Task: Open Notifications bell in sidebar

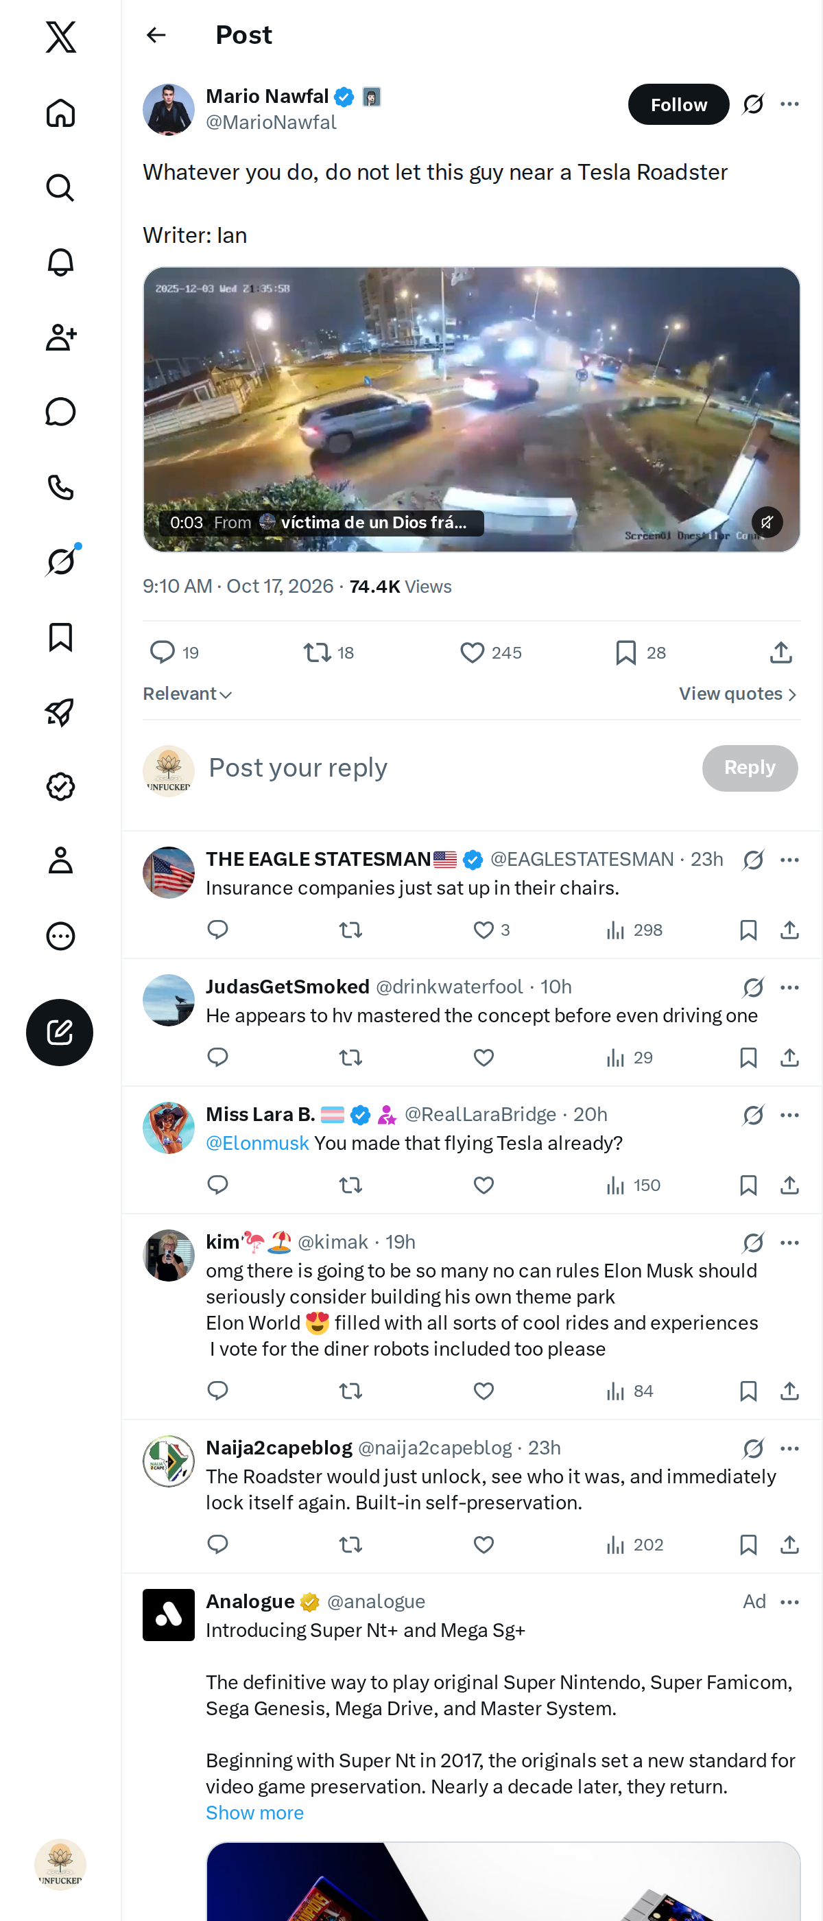Action: (60, 263)
